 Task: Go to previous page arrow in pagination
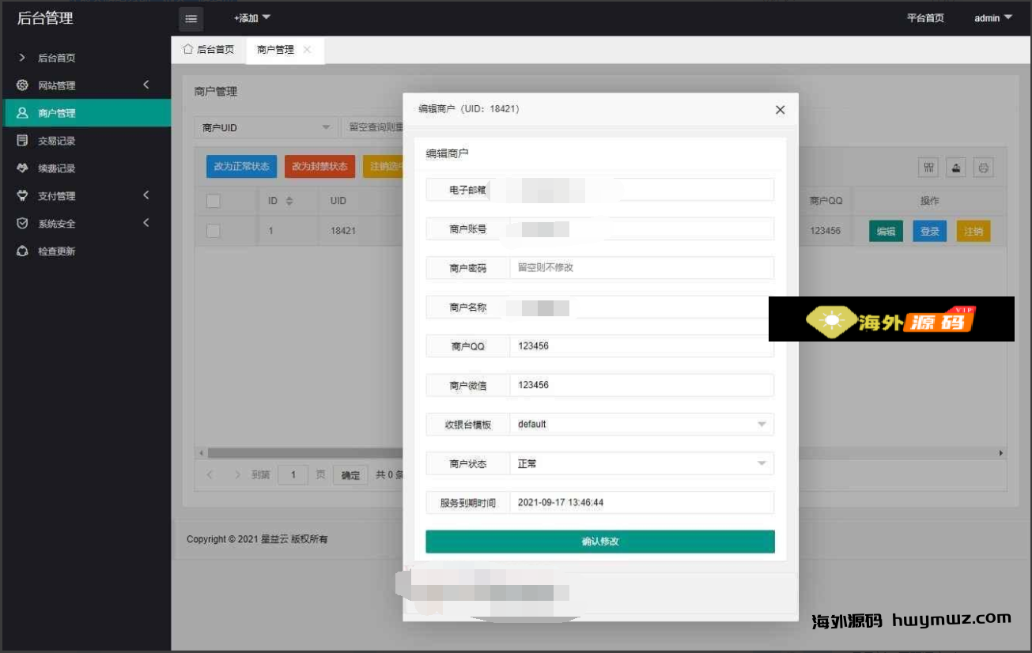click(x=210, y=475)
